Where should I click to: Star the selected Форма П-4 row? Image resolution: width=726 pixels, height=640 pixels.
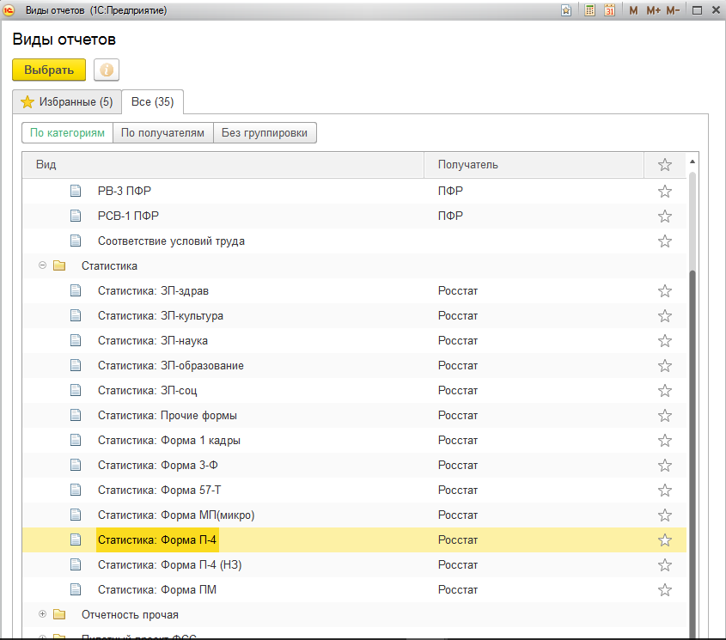click(665, 540)
